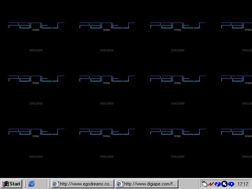The height and width of the screenshot is (189, 252).
Task: Grab the Quick Launch toolbar grip handle
Action: coord(26,184)
